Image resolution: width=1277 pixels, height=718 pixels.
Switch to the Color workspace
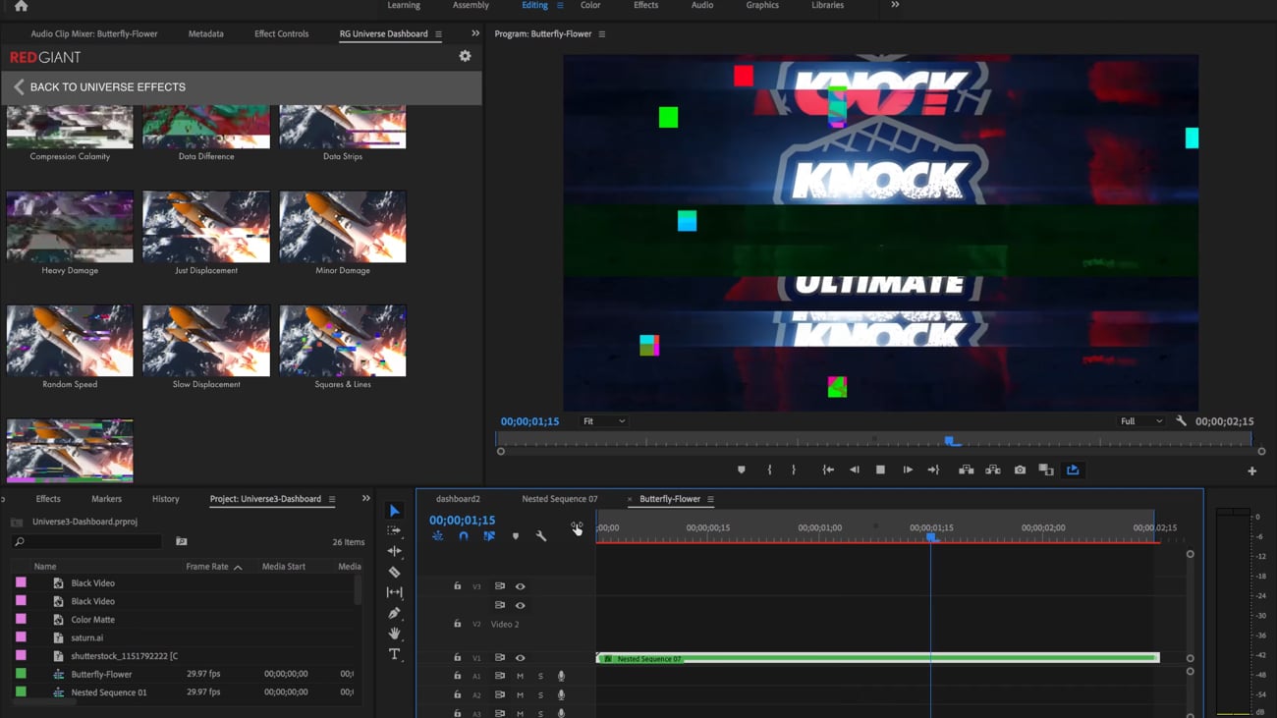(590, 6)
